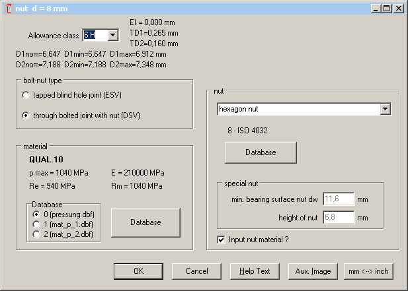Show the Aux. Image

coord(313,271)
